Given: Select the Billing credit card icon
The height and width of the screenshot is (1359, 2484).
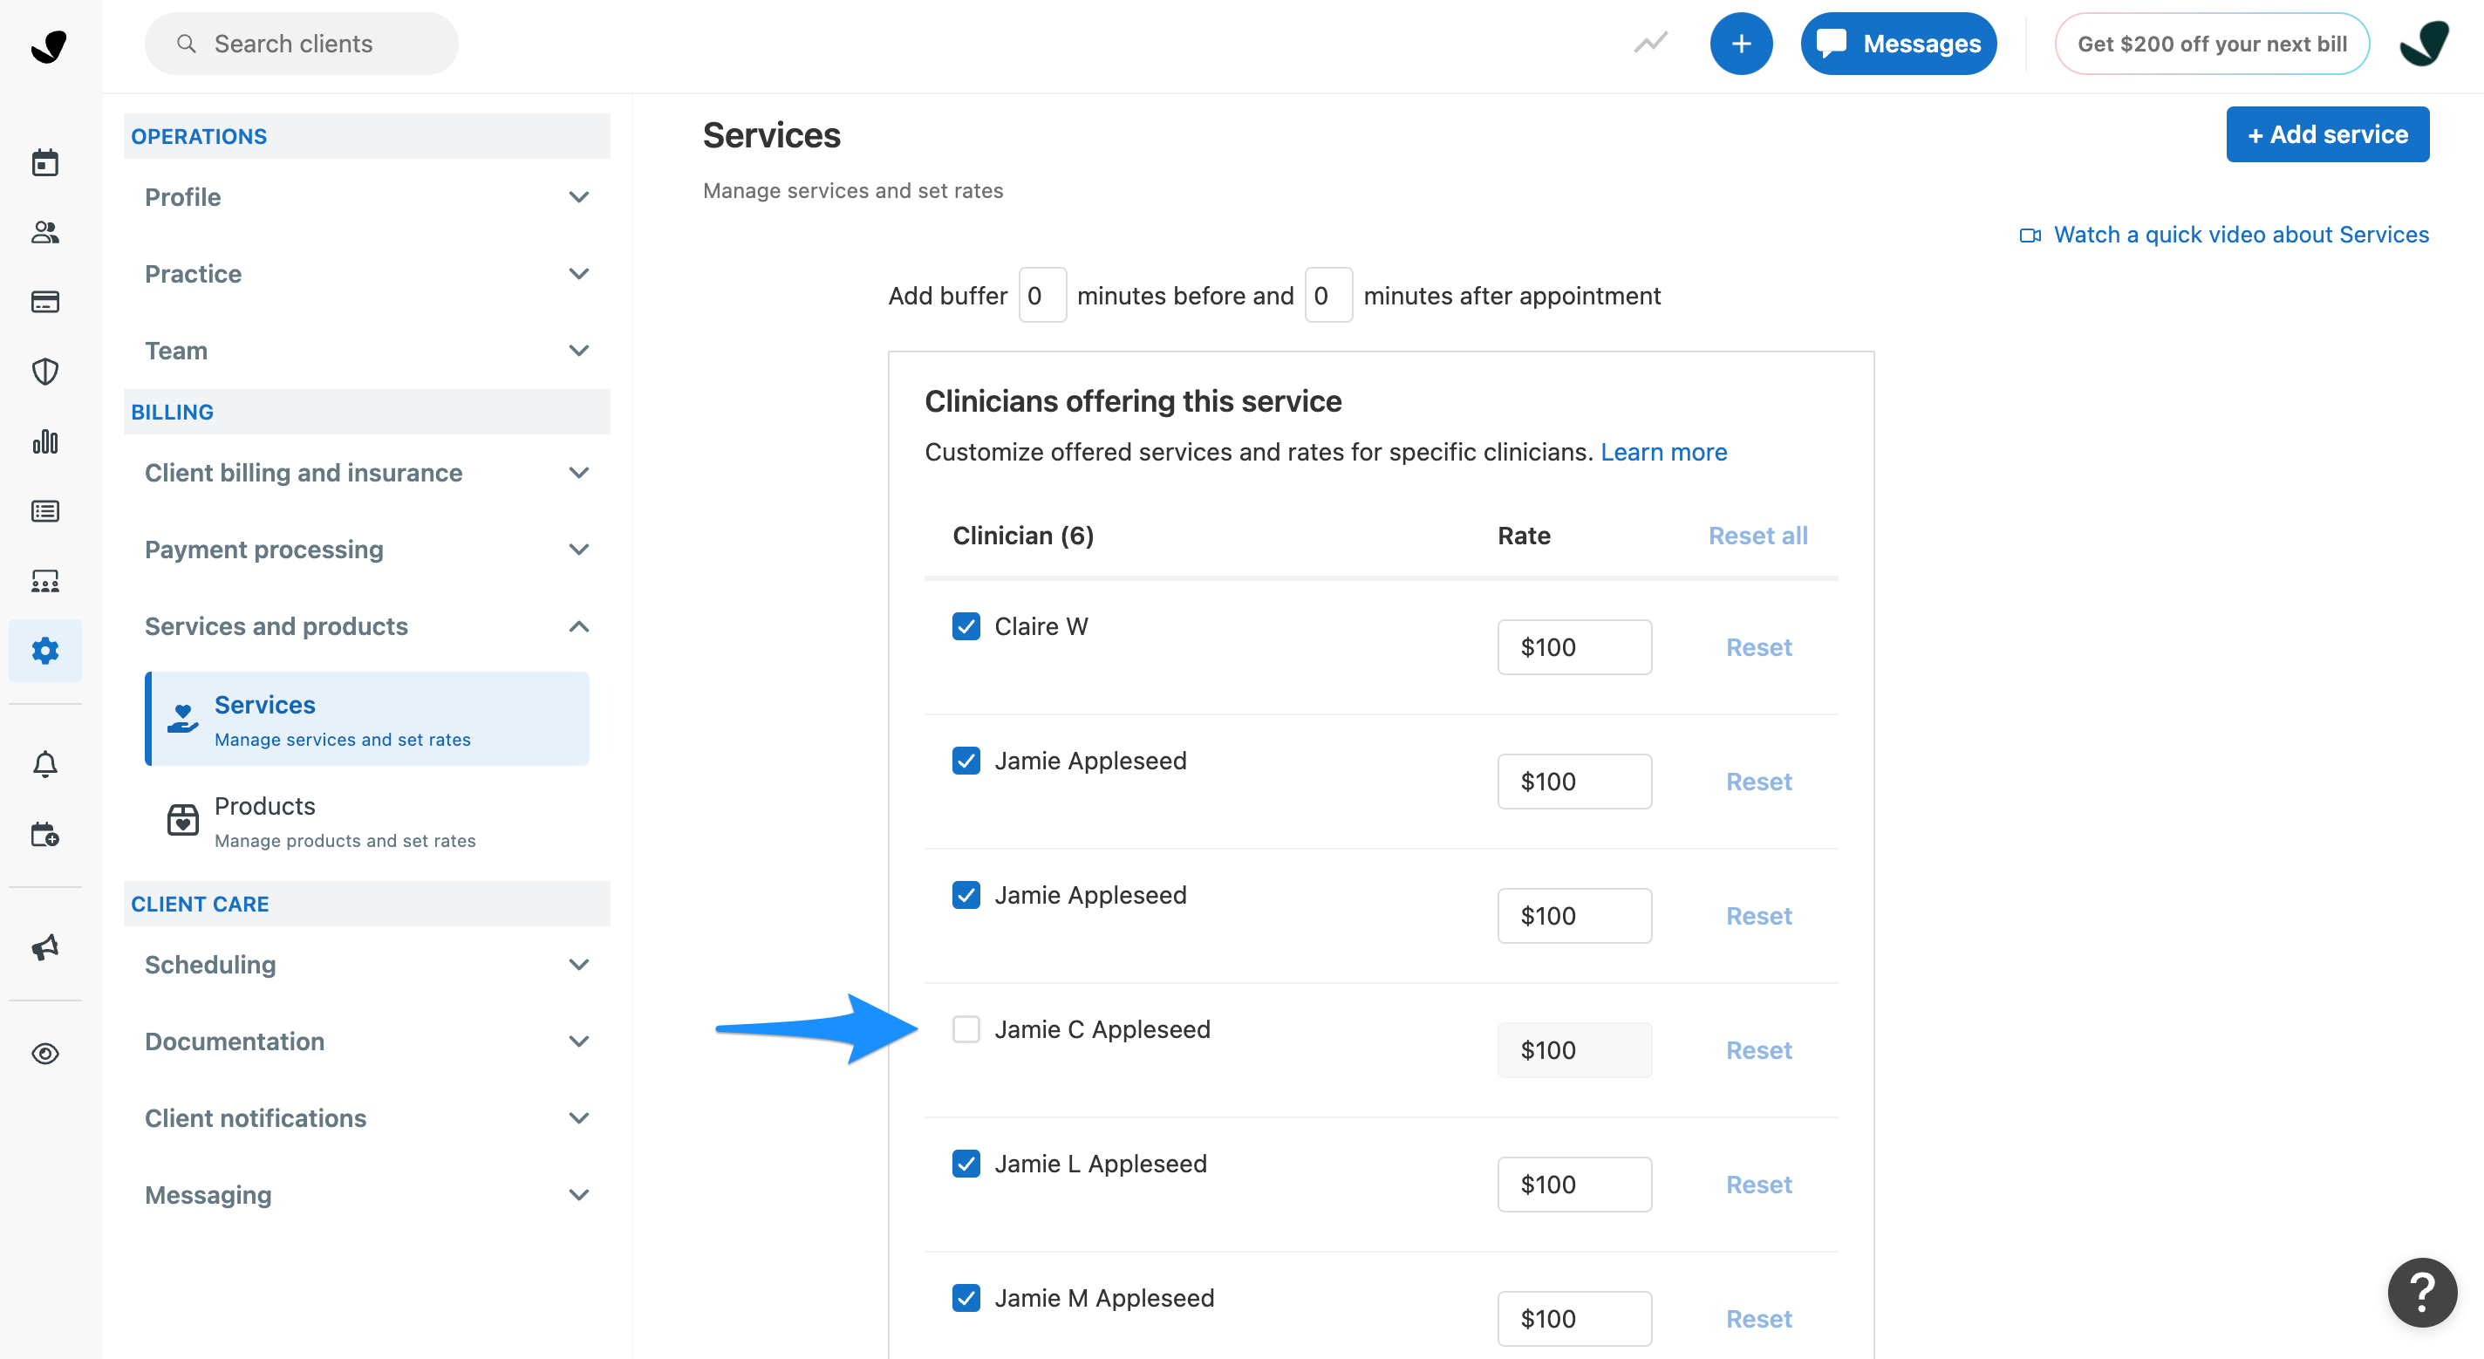Looking at the screenshot, I should [x=44, y=301].
